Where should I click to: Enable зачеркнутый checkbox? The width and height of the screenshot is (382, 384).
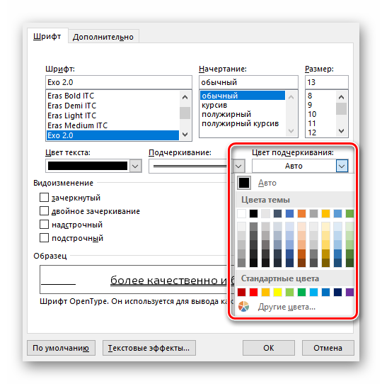pos(44,197)
